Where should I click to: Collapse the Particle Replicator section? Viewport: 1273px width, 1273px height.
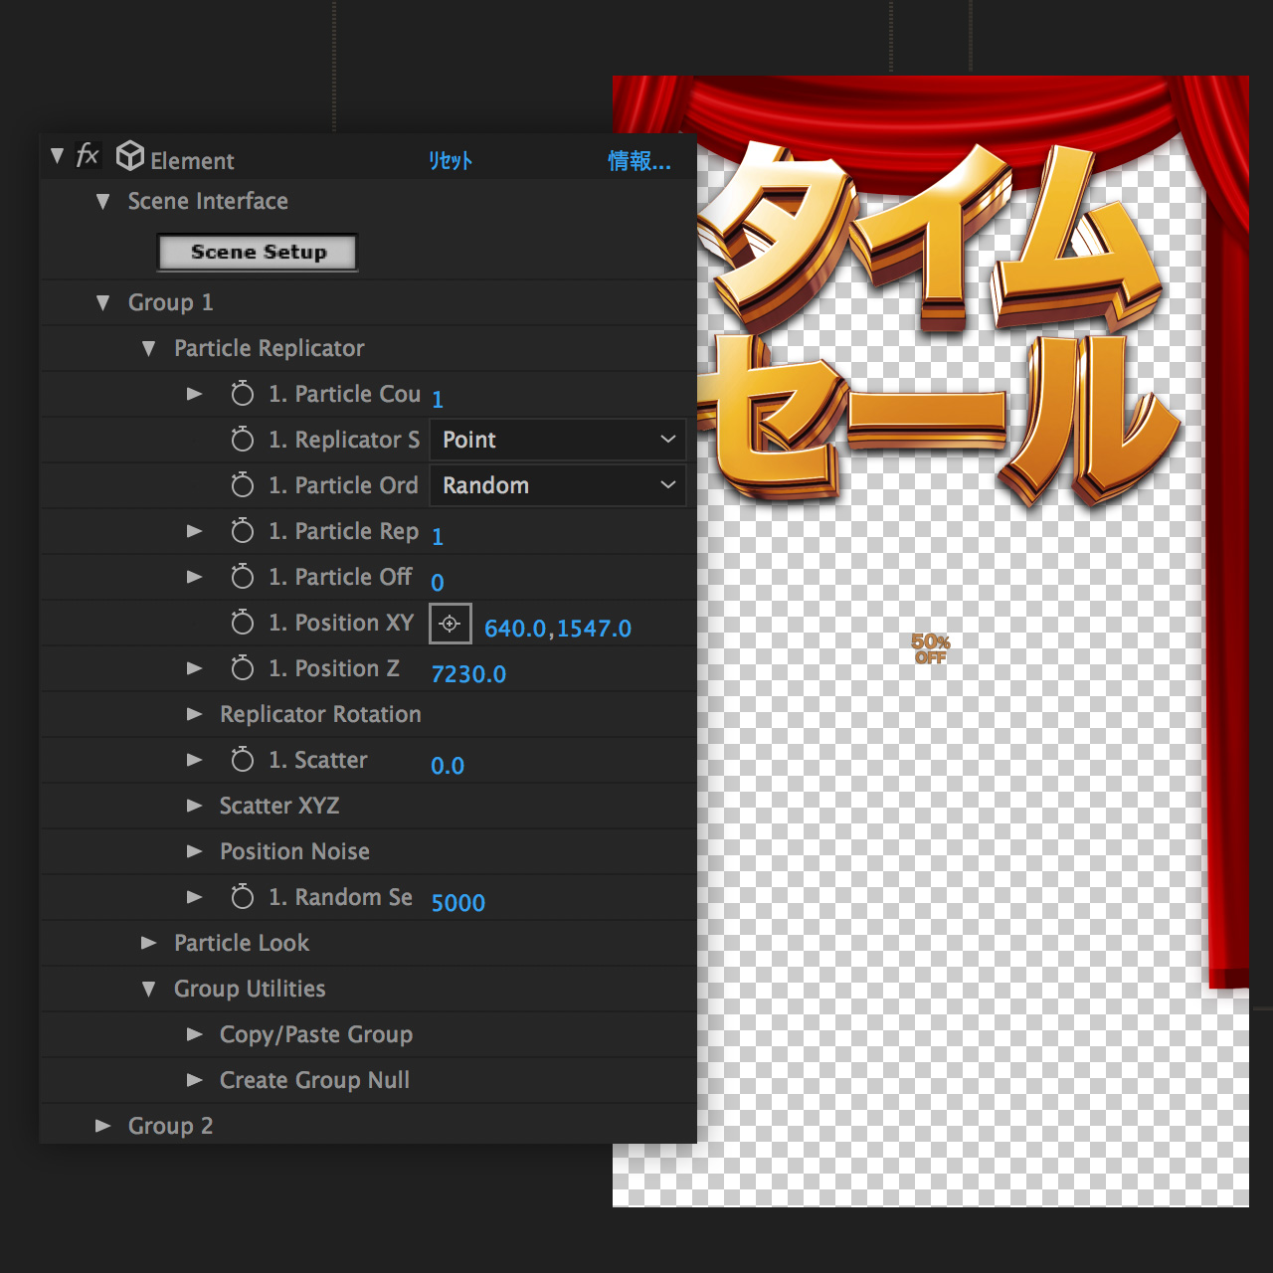tap(148, 348)
